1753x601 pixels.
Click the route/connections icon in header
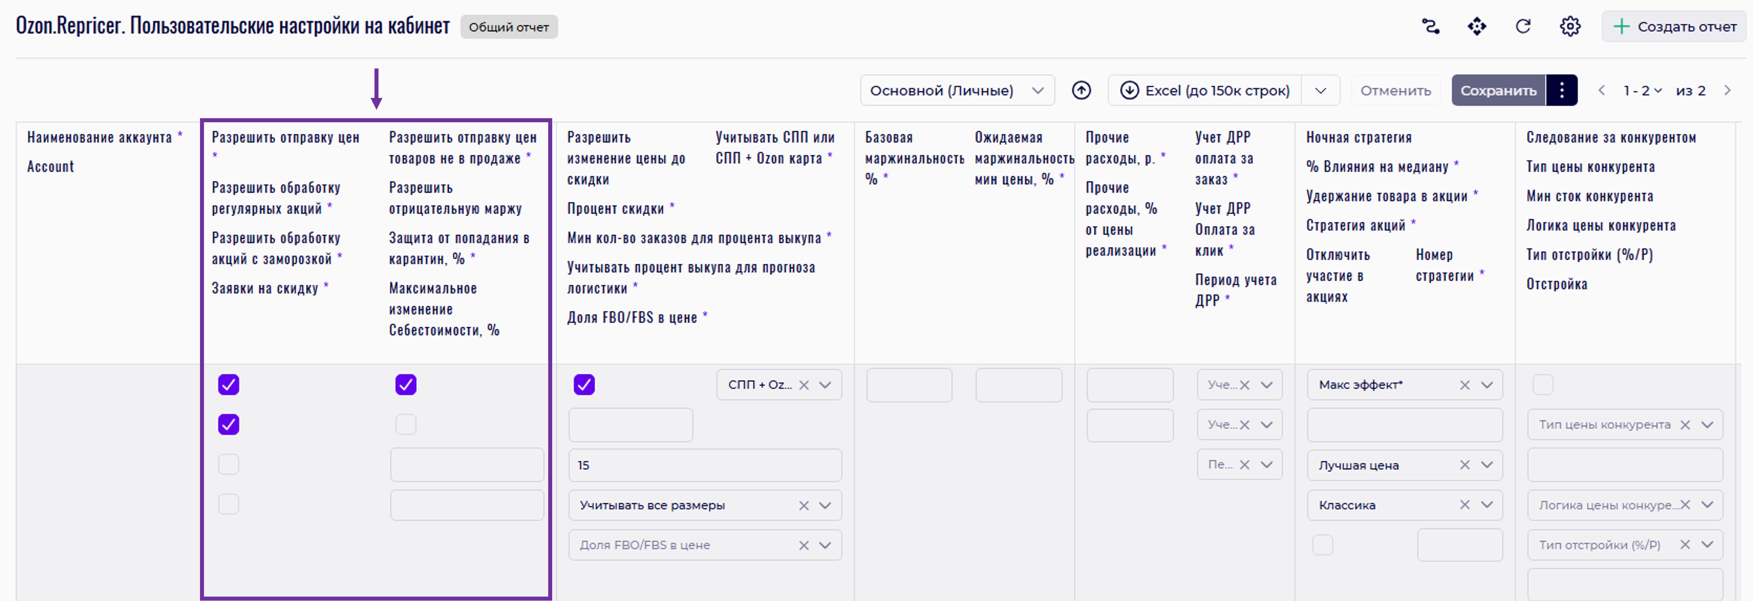1430,27
